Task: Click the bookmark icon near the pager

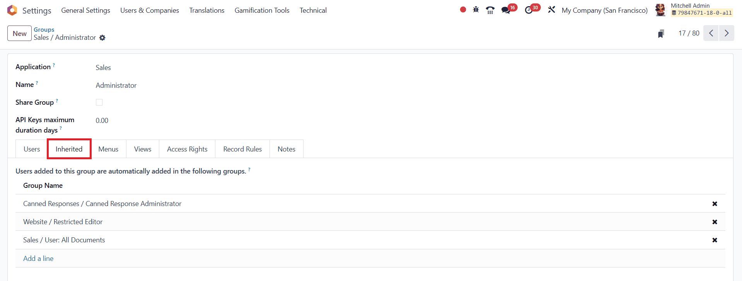Action: click(661, 34)
